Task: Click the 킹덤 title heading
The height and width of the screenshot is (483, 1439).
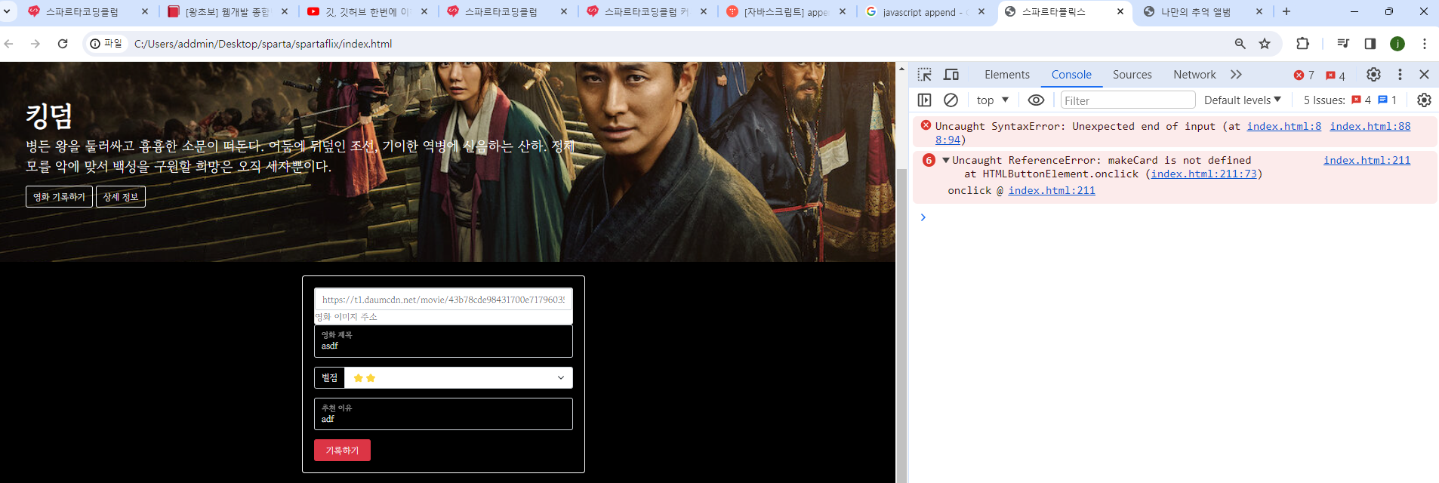Action: pyautogui.click(x=49, y=116)
